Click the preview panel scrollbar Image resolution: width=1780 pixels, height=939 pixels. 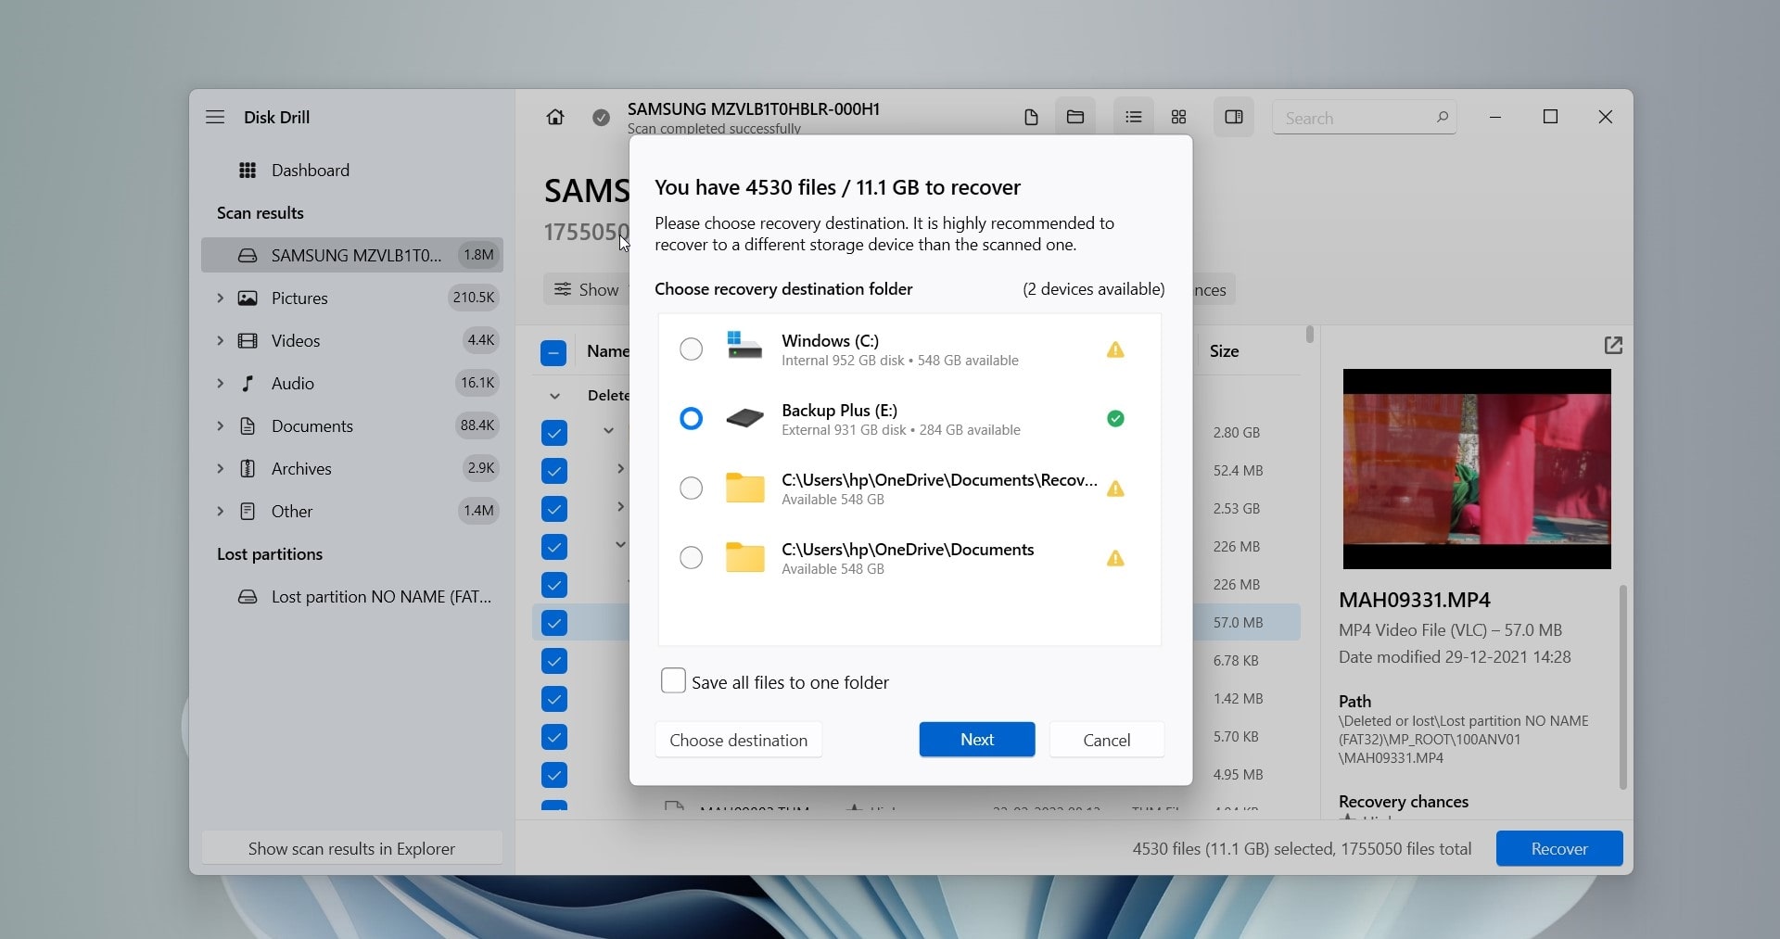point(1622,687)
